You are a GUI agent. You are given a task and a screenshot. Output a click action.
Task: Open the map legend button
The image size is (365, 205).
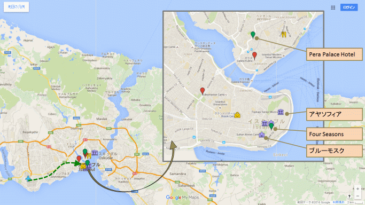[16, 7]
